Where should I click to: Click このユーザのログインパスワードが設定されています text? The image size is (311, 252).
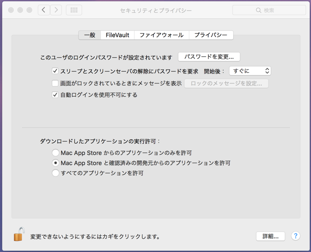tap(106, 58)
